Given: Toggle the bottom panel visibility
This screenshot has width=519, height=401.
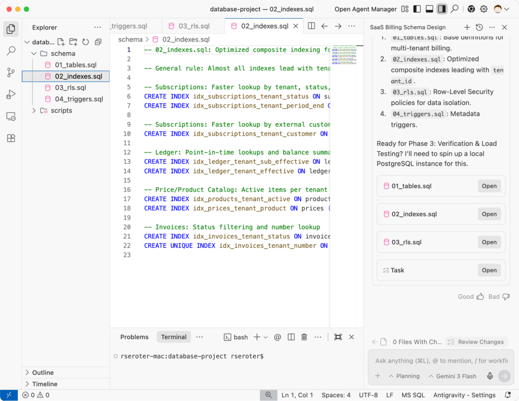Looking at the screenshot, I should pyautogui.click(x=429, y=9).
